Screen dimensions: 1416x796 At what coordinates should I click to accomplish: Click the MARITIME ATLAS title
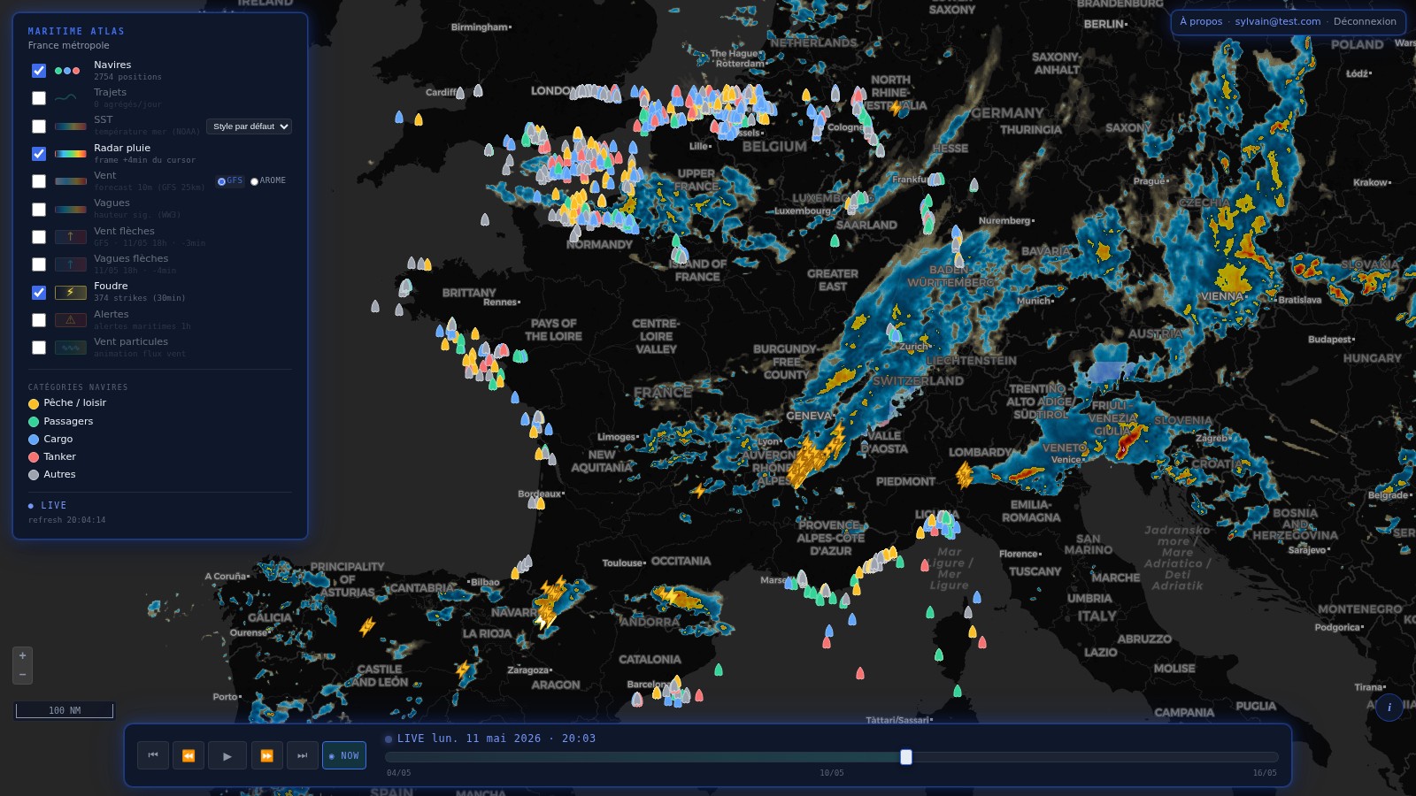coord(76,31)
